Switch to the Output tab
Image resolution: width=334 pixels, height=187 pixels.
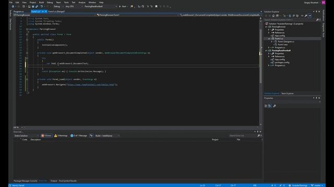tap(54, 181)
